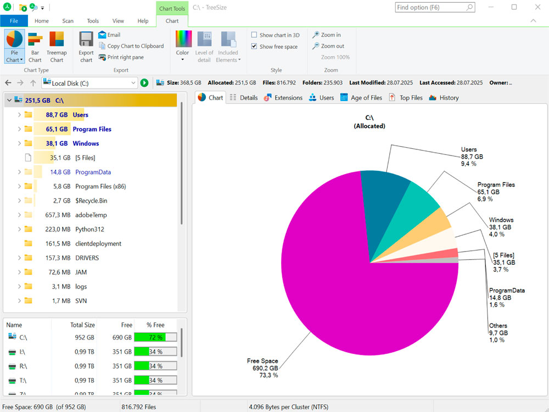The width and height of the screenshot is (549, 412).
Task: Expand the Program Files folder
Action: point(19,129)
